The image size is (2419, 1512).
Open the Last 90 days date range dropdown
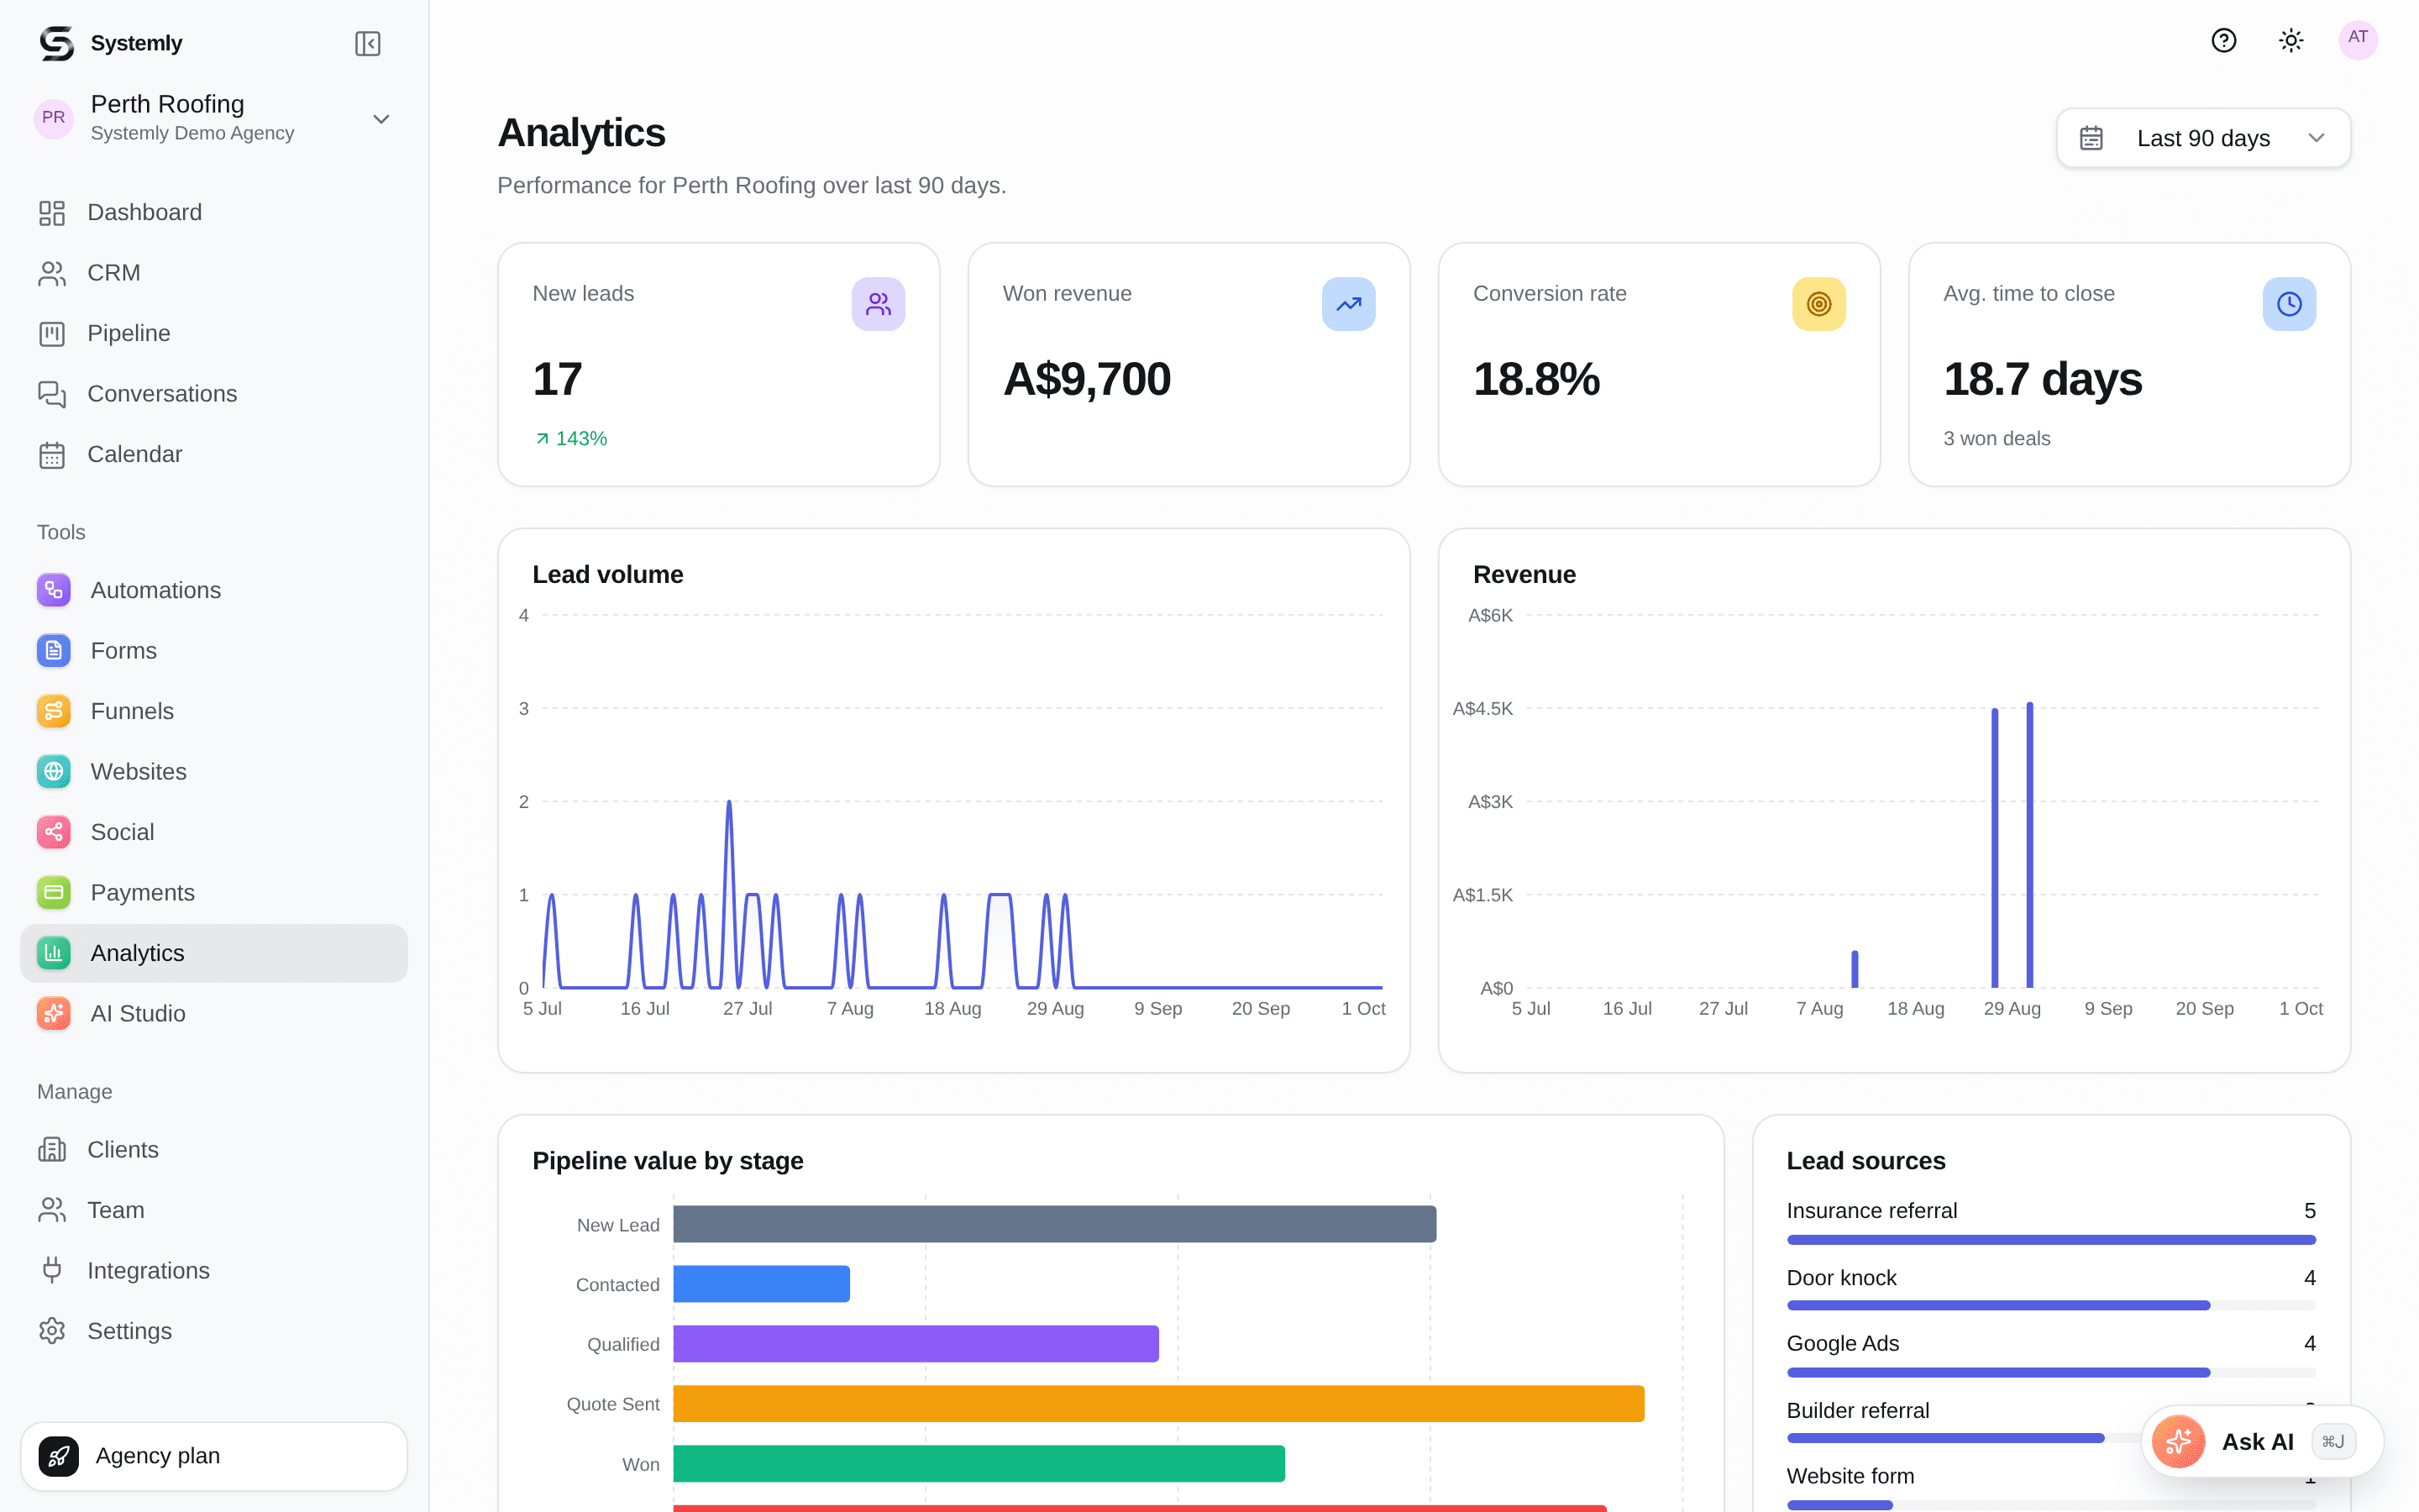click(x=2203, y=138)
